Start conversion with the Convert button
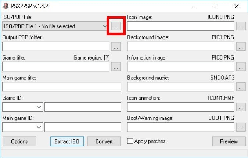The width and height of the screenshot is (248, 158). pos(104,141)
